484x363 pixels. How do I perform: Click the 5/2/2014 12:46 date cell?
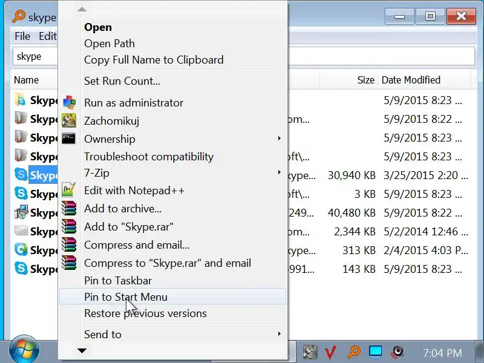(426, 232)
